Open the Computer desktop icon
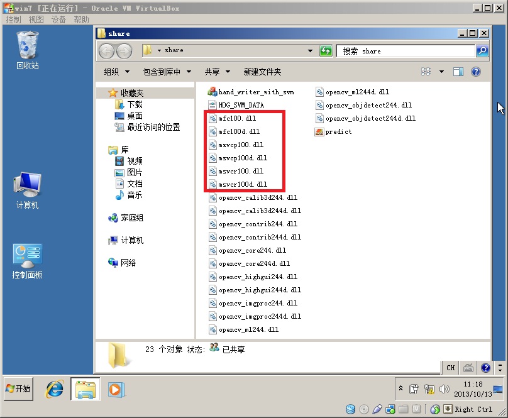This screenshot has width=508, height=418. click(x=27, y=190)
